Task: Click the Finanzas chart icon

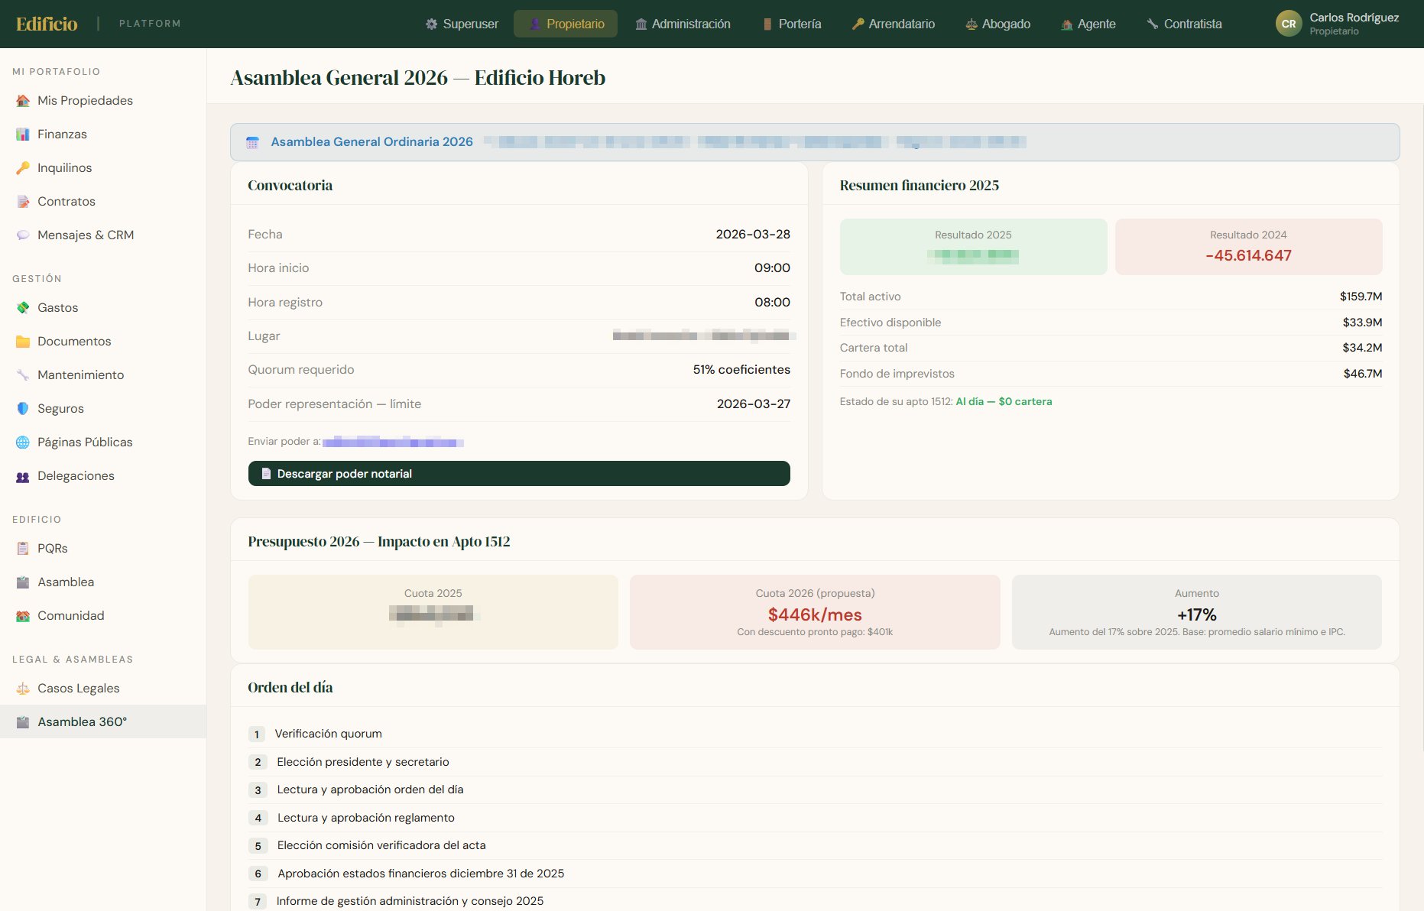Action: [23, 135]
